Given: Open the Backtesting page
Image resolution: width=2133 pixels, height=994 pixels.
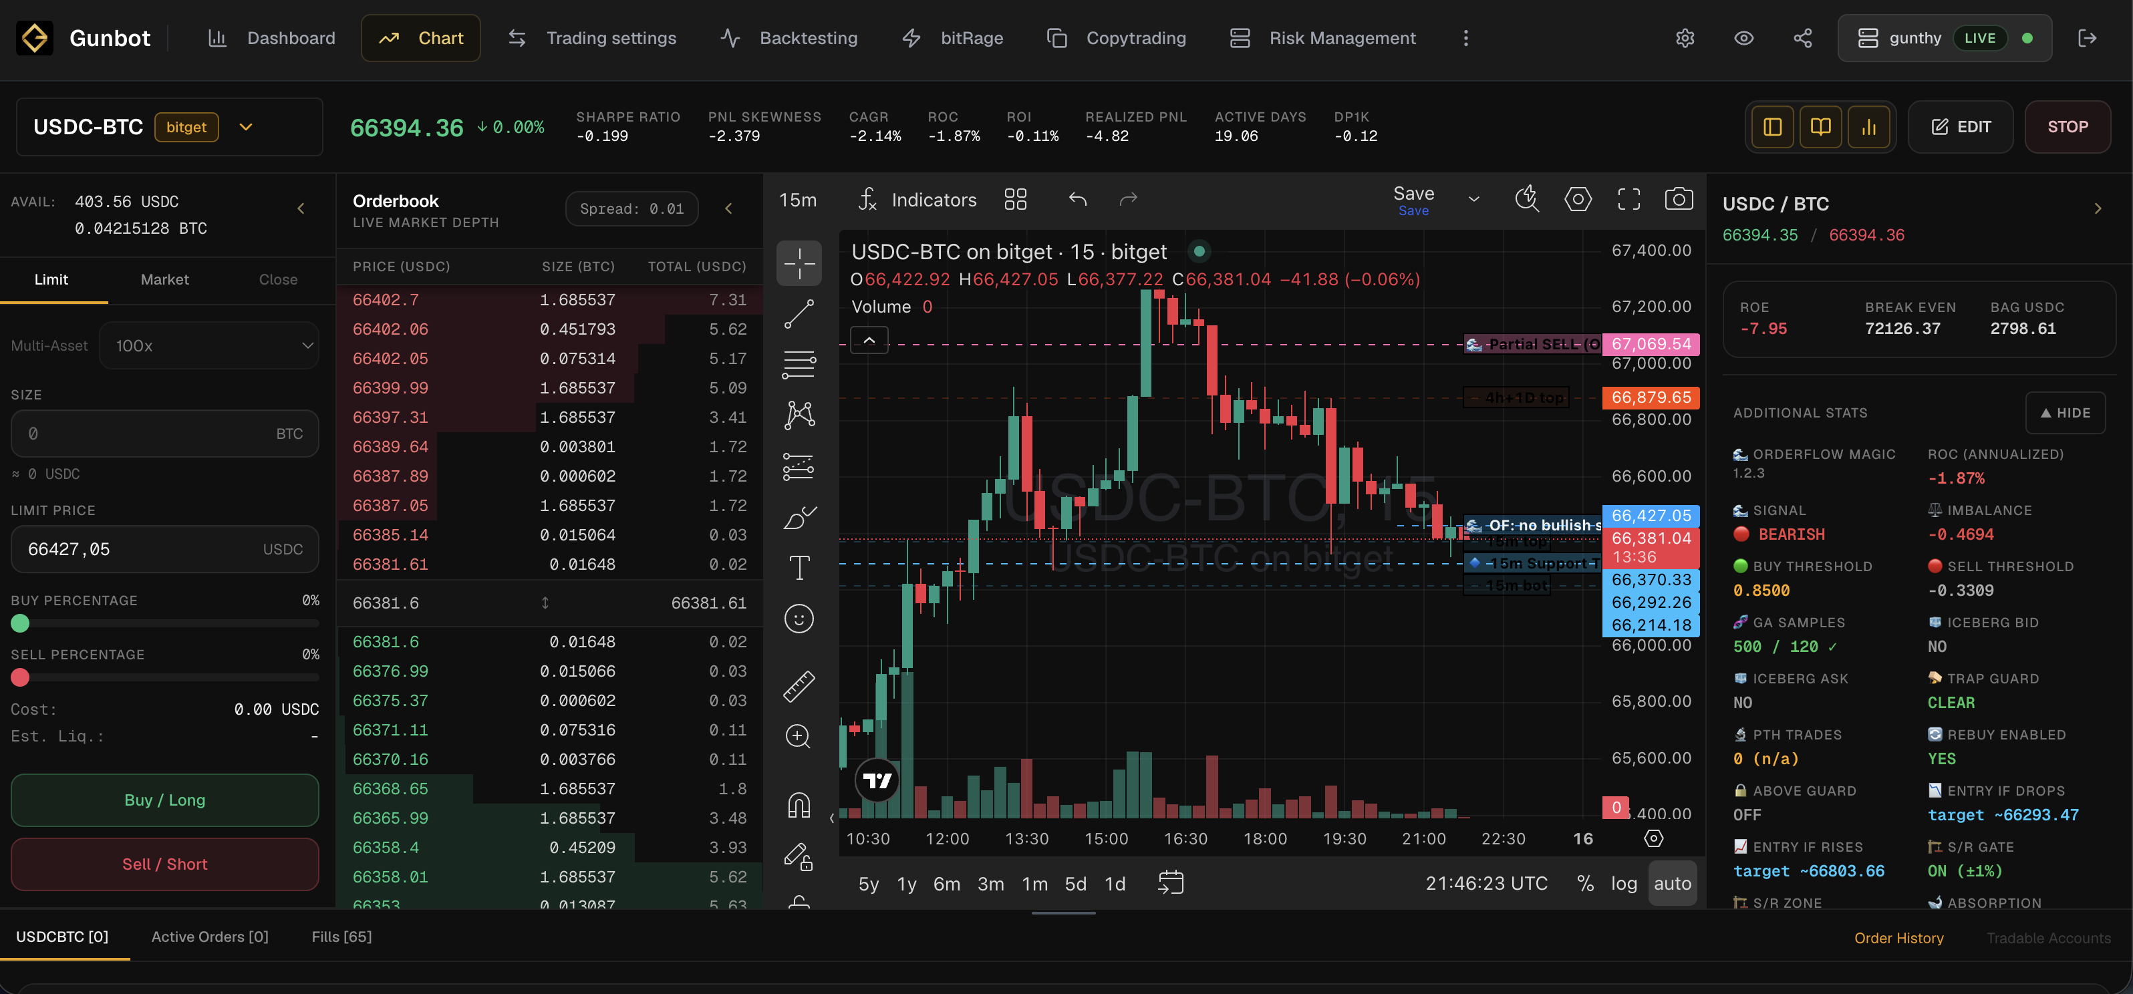Looking at the screenshot, I should coord(789,38).
